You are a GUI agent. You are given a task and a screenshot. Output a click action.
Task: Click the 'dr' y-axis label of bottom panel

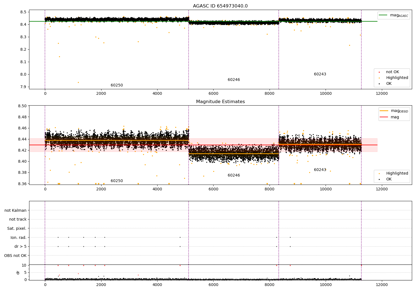[x=18, y=272]
